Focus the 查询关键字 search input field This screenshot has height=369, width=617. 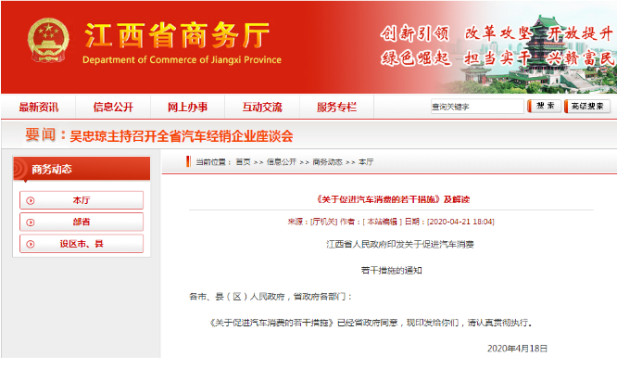coord(477,107)
